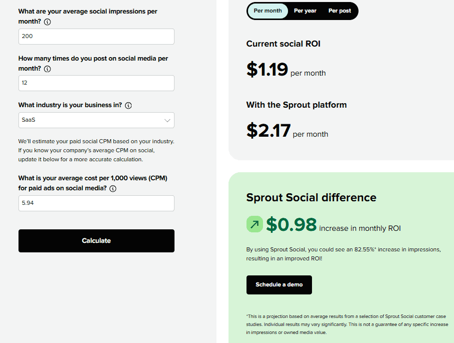Open the industry question info tooltip
Screen dimensions: 454x343
pos(129,105)
